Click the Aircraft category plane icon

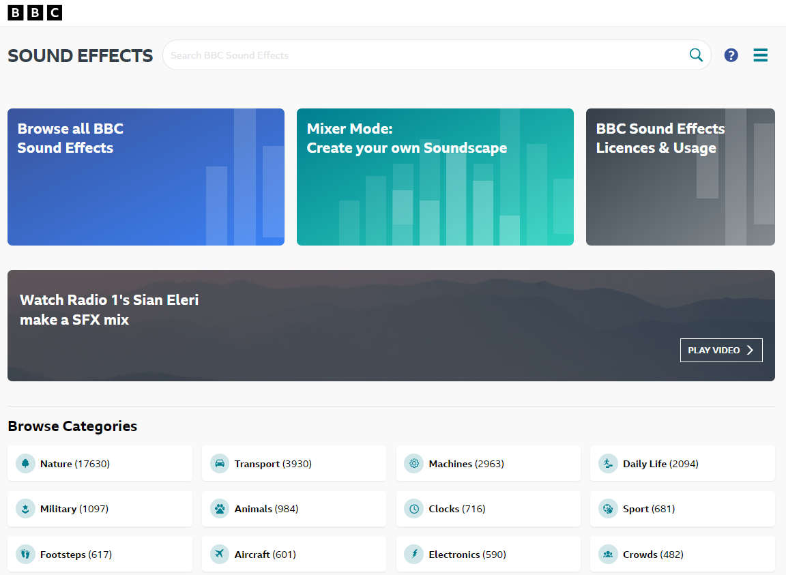pos(220,555)
